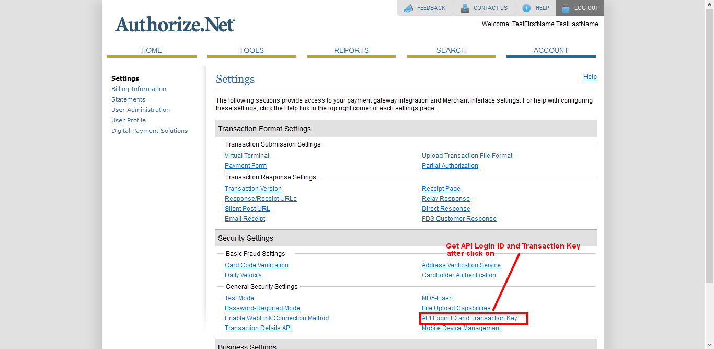The height and width of the screenshot is (349, 714).
Task: Open Payment Form settings
Action: (x=246, y=166)
